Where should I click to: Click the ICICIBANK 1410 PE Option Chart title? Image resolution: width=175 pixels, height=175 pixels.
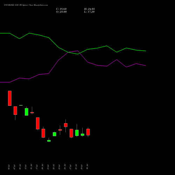(26, 5)
